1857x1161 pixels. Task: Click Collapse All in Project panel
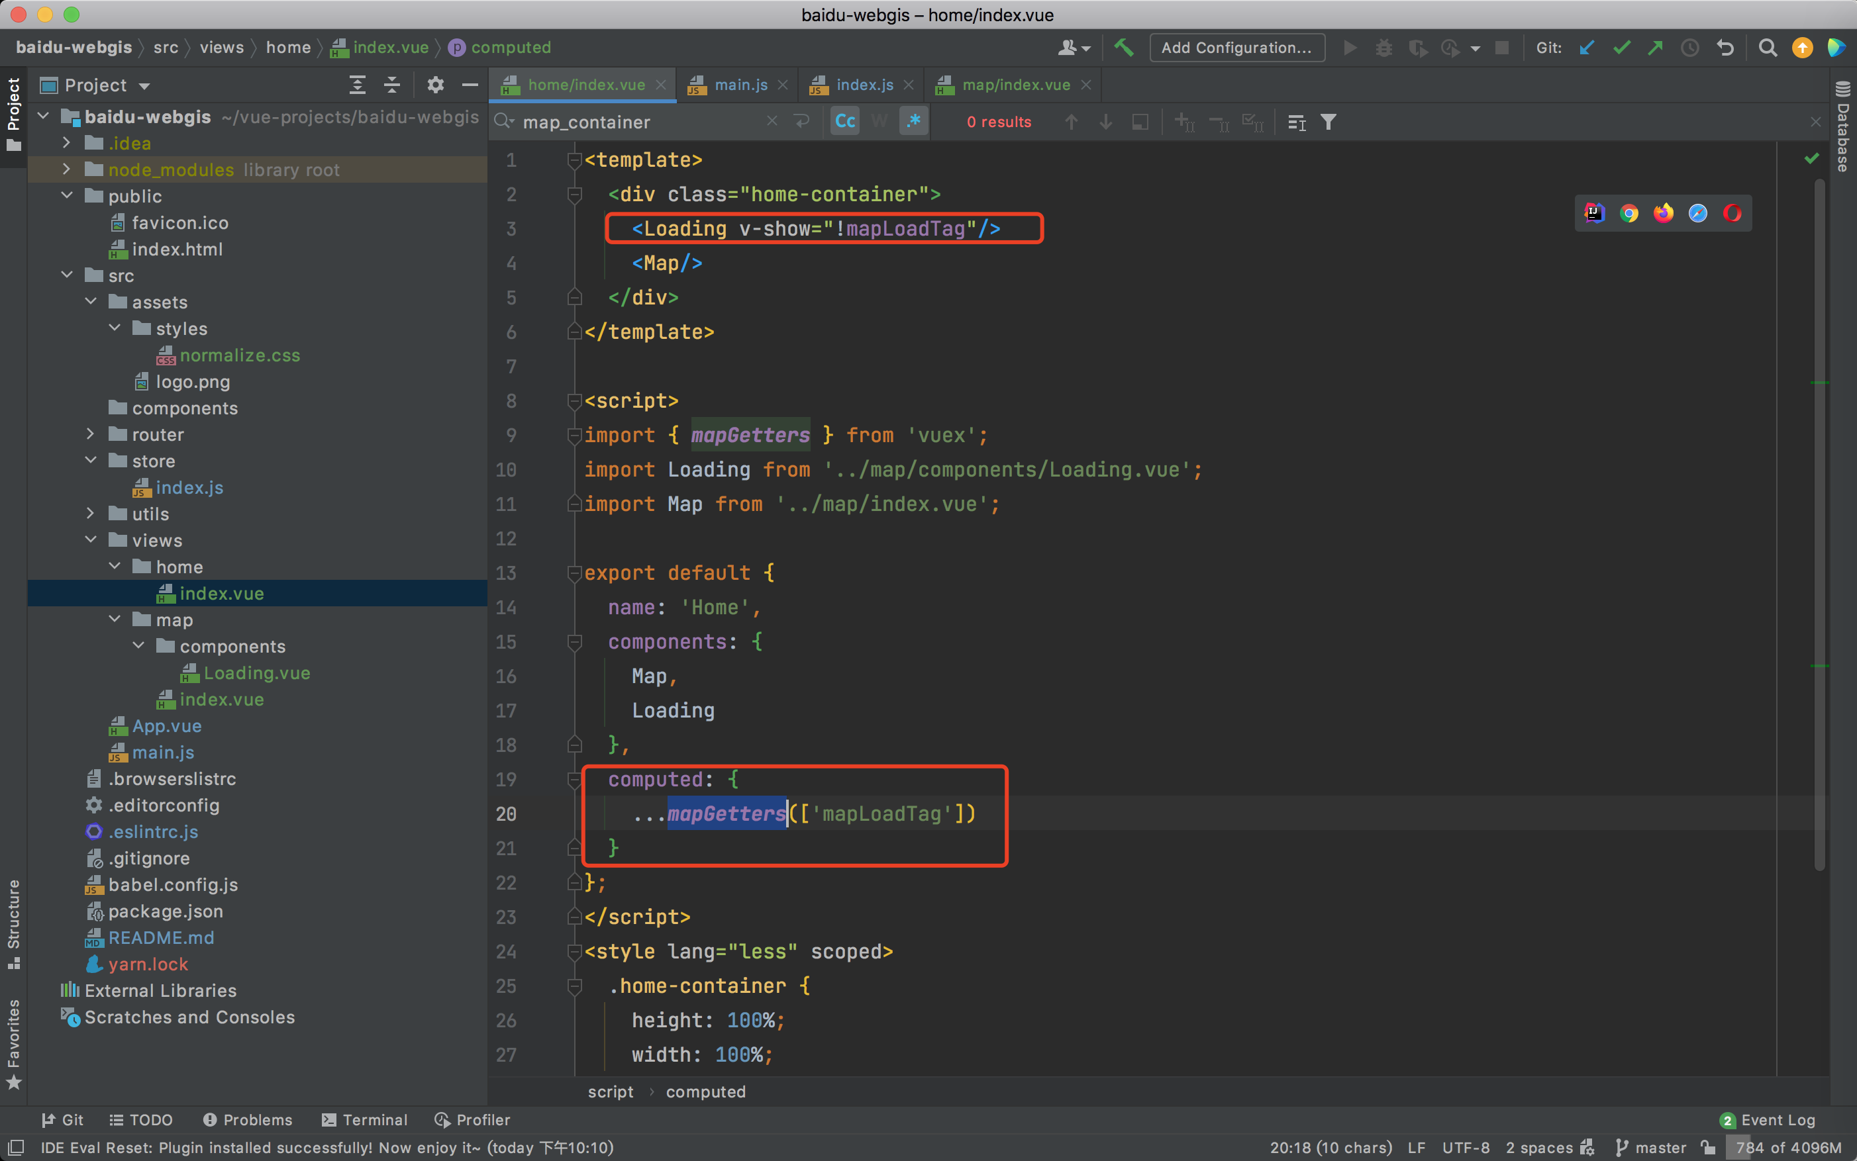[392, 85]
